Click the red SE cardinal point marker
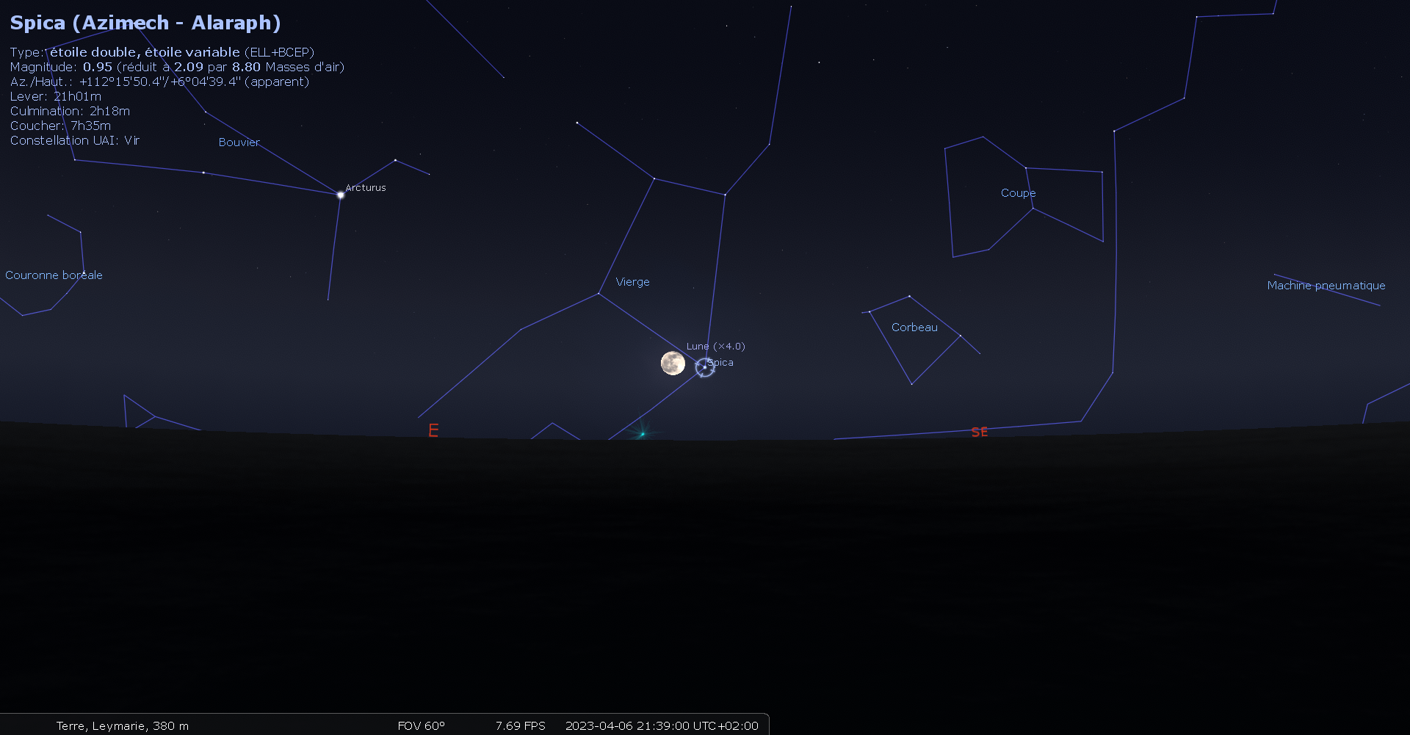The width and height of the screenshot is (1410, 735). click(979, 432)
